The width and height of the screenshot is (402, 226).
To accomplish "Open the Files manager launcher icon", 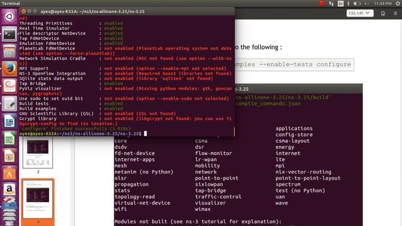I will [x=9, y=51].
